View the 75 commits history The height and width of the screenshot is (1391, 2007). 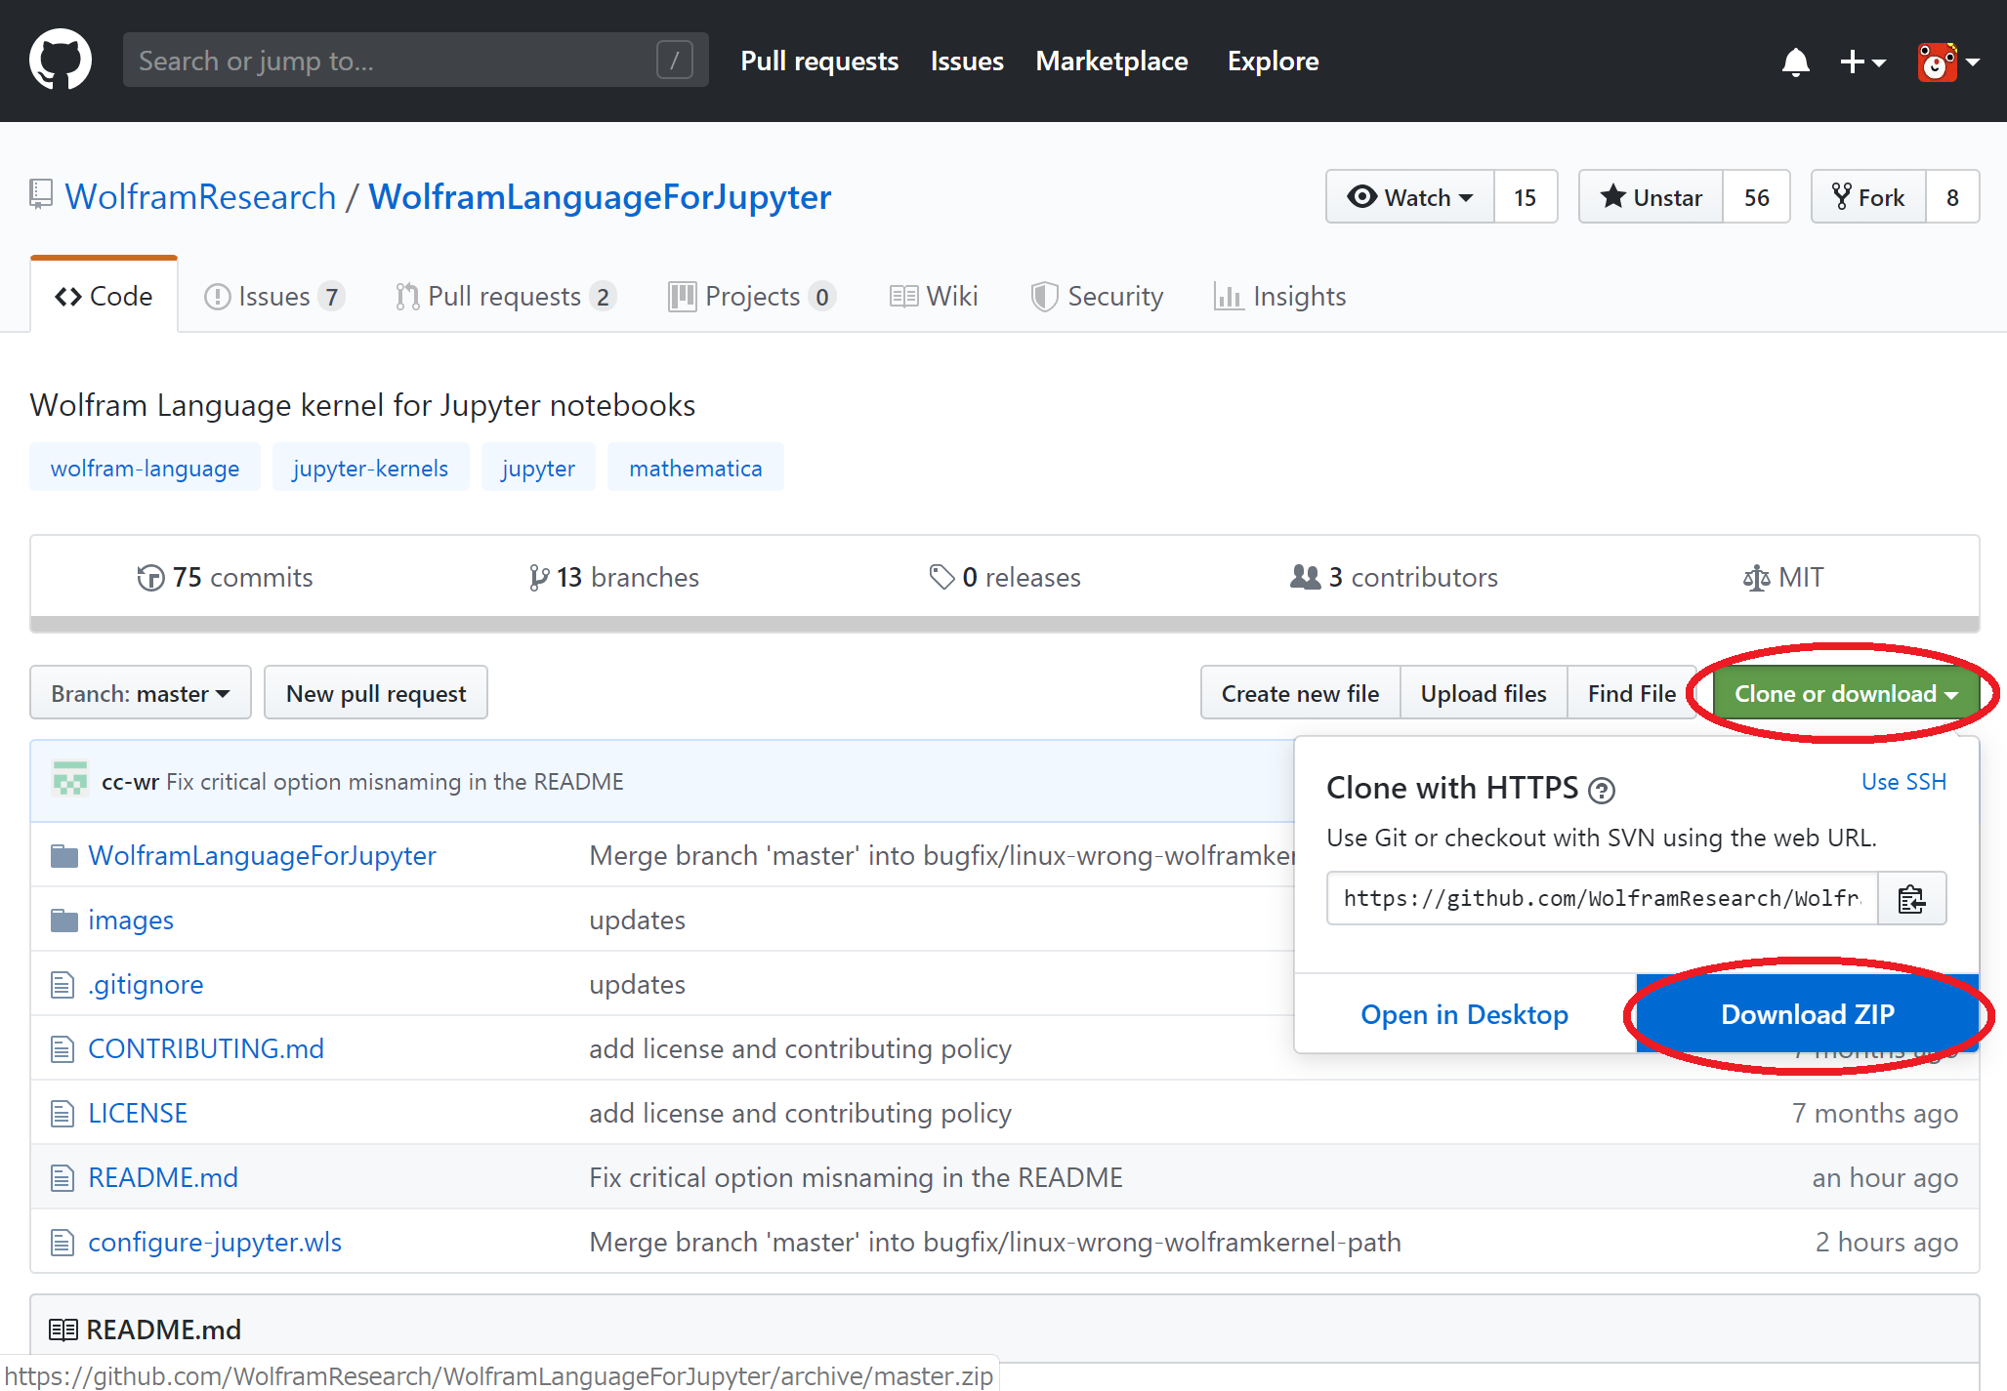click(x=226, y=577)
